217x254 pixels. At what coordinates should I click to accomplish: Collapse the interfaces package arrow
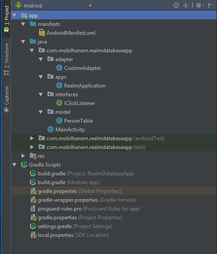tap(41, 94)
